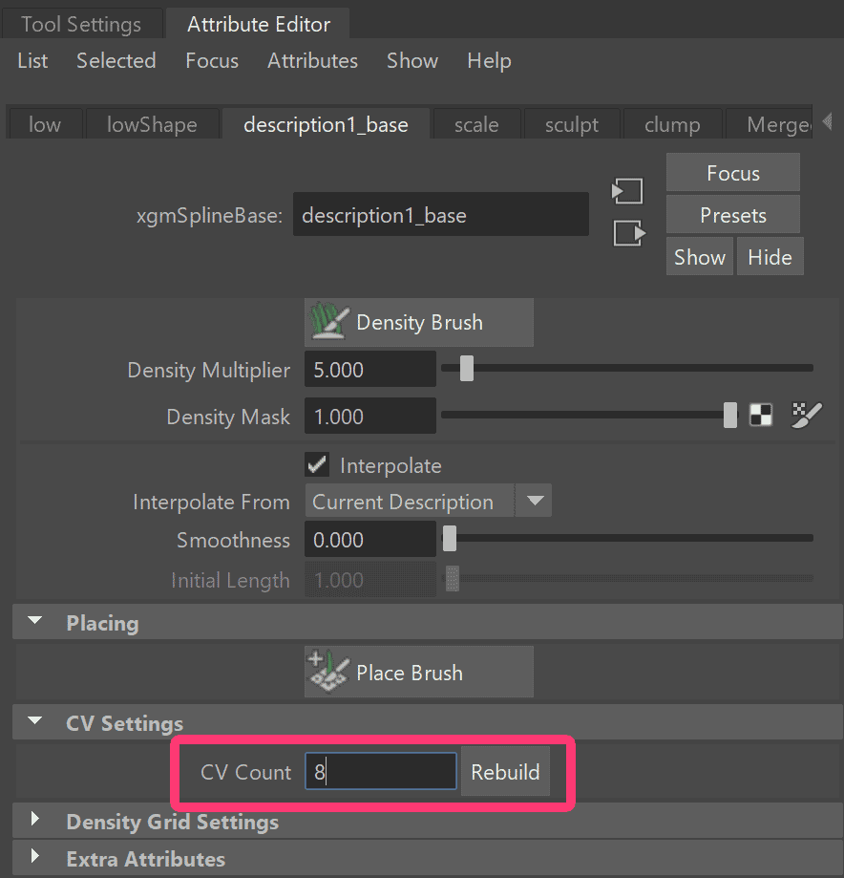This screenshot has width=844, height=878.
Task: Click the Density Mask checker texture icon
Action: 761,416
